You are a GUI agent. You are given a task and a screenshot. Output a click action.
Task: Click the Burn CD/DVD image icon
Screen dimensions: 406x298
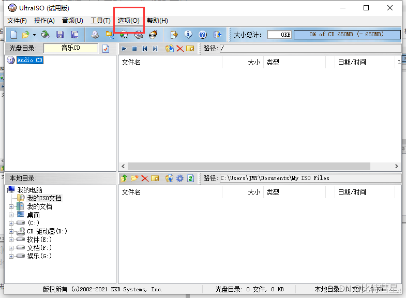tap(153, 35)
